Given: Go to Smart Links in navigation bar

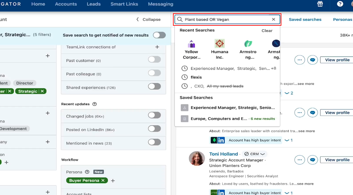Looking at the screenshot, I should [124, 4].
